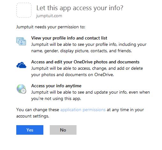Select 'Access and edit your OneDrive photos' heading
The image size is (162, 150).
[x=85, y=62]
